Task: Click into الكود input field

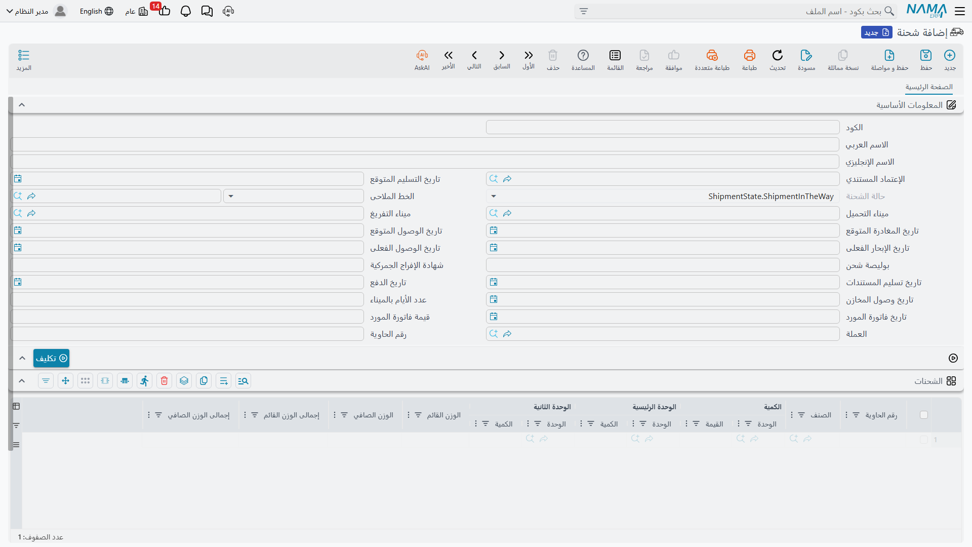Action: [663, 127]
